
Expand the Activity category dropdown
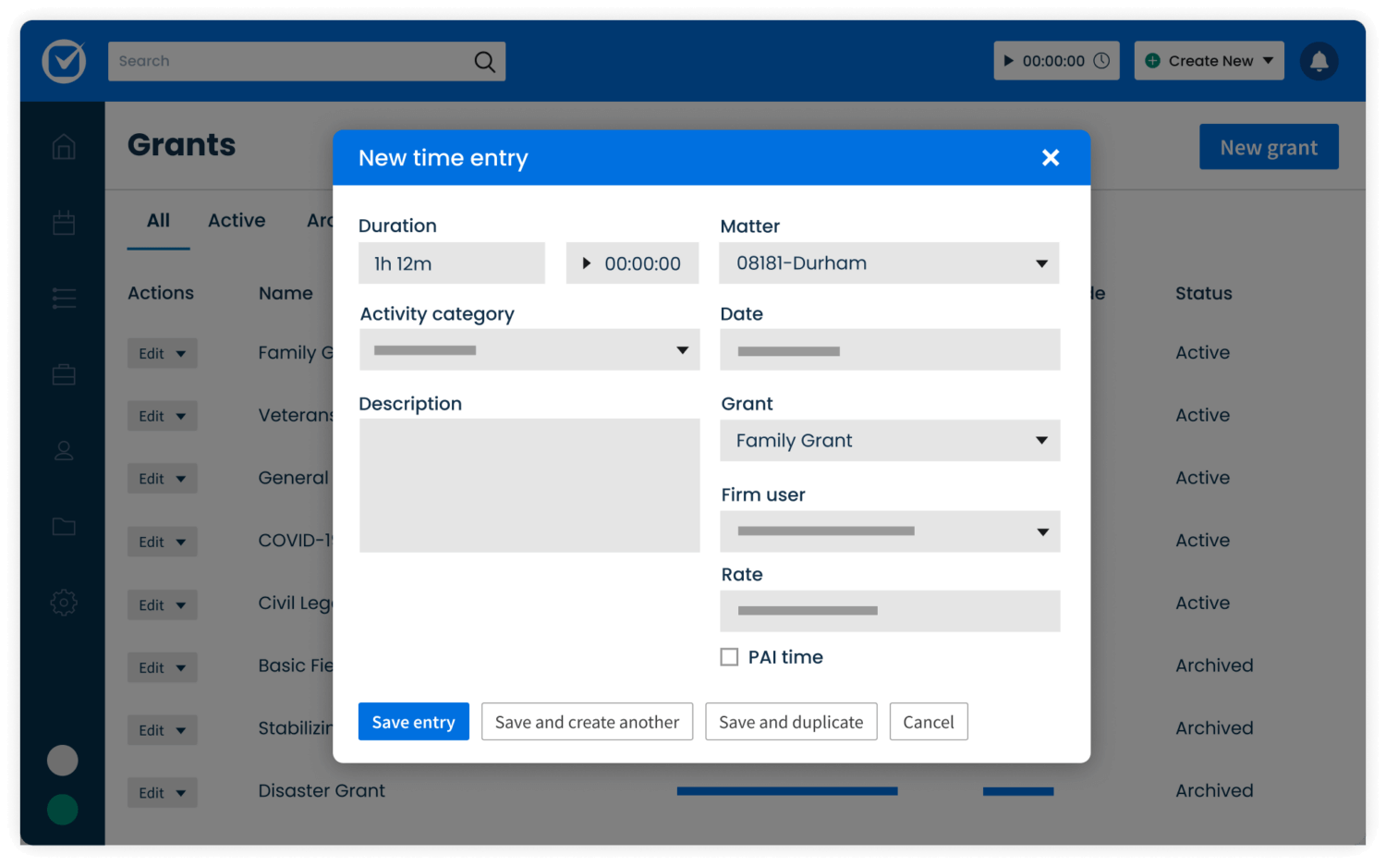tap(683, 349)
